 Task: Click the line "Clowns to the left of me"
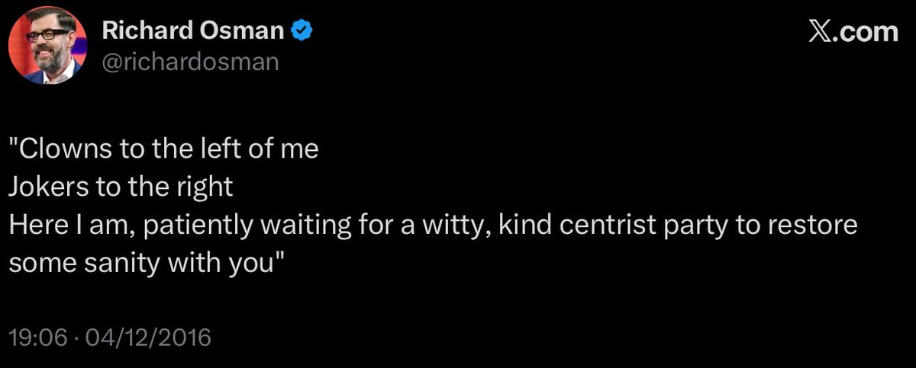[x=163, y=149]
